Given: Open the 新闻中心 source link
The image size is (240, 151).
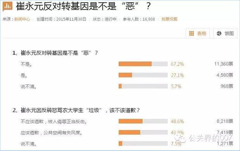Looking at the screenshot, I should coord(22,19).
